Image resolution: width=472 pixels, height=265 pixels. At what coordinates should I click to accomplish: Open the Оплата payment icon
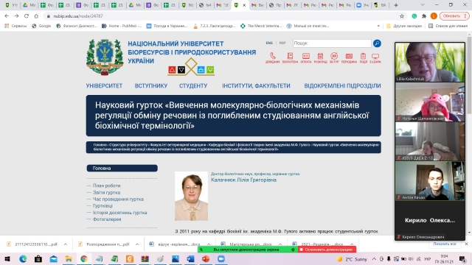[306, 57]
